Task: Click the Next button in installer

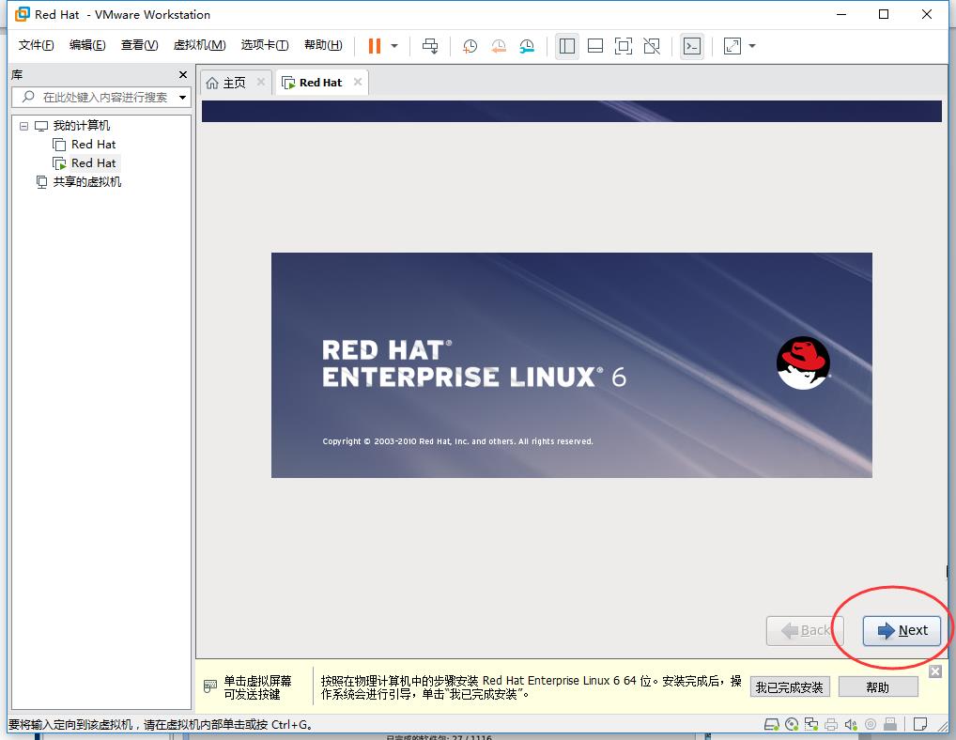Action: tap(902, 630)
